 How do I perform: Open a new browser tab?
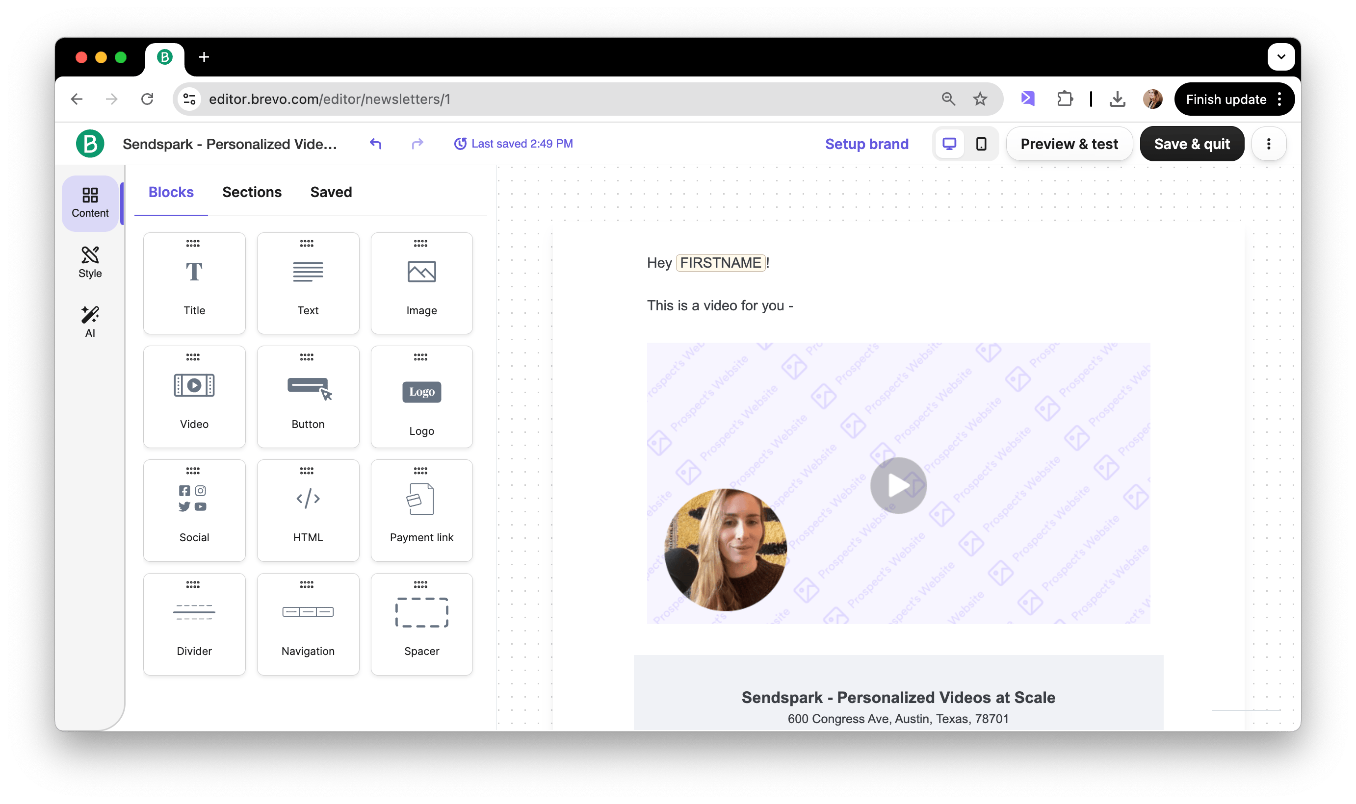204,57
